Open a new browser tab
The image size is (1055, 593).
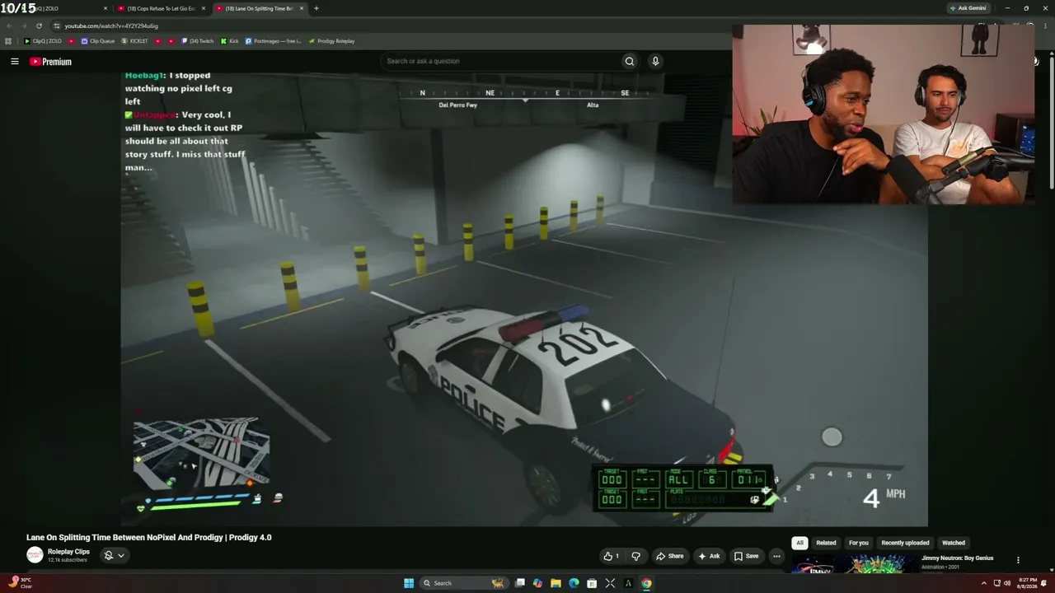click(316, 8)
